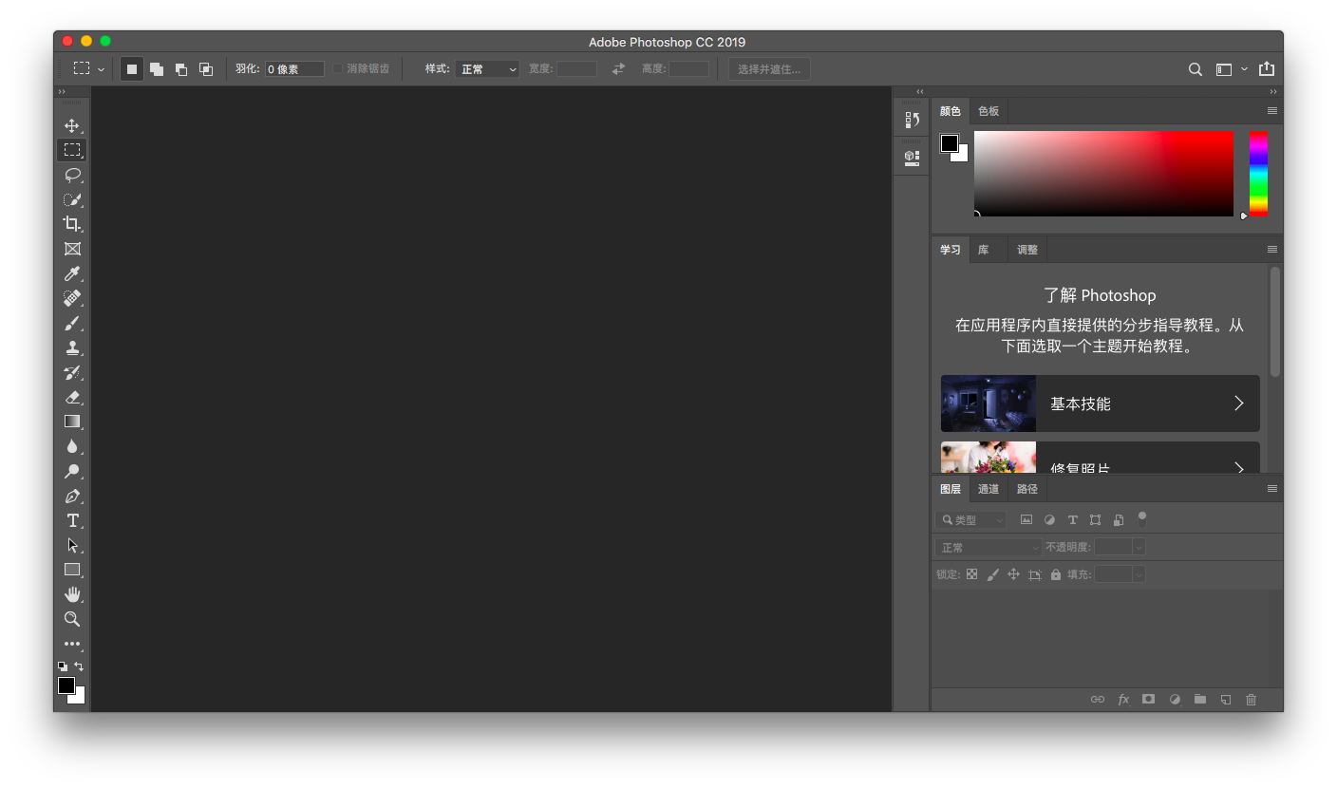
Task: Select the Eyedropper tool
Action: pos(71,274)
